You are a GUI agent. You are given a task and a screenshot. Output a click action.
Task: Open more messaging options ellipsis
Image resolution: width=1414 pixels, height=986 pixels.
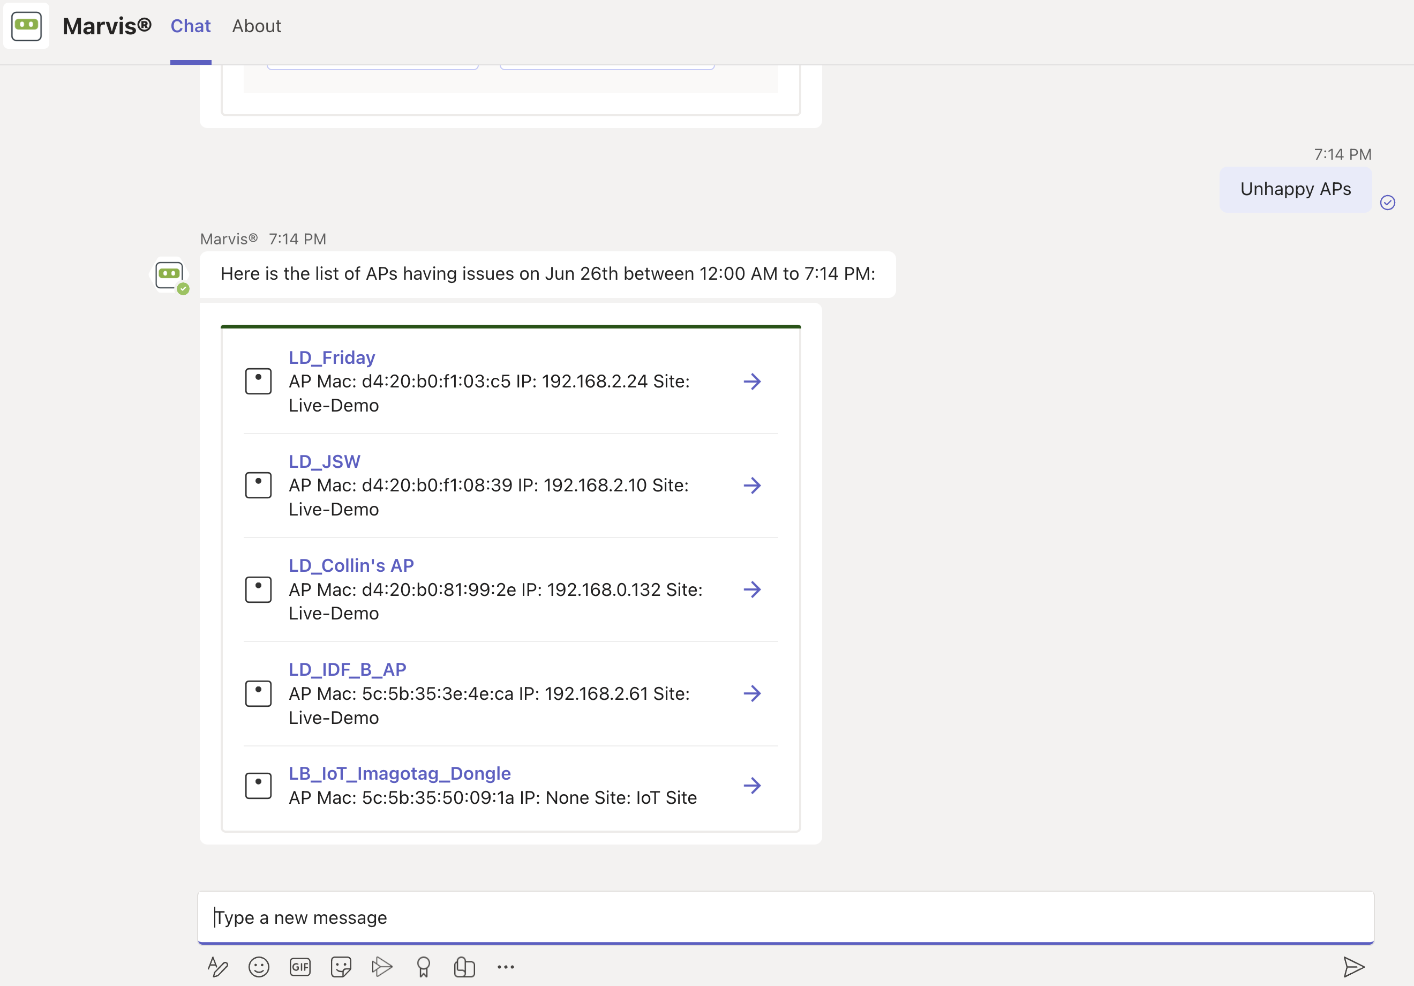click(x=506, y=967)
